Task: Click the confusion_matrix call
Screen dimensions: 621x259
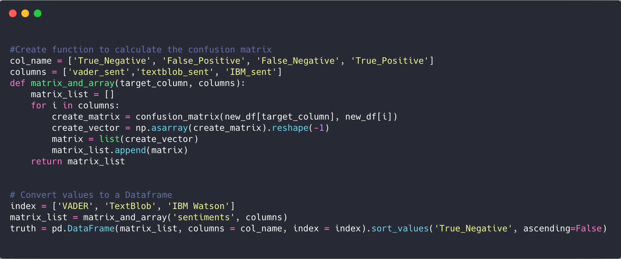Action: 177,117
